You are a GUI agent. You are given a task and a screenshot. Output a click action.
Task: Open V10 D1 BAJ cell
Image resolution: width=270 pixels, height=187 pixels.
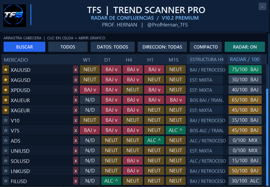click(111, 120)
